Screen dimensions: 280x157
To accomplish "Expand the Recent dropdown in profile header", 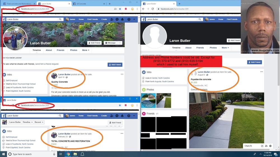I will [39, 122].
